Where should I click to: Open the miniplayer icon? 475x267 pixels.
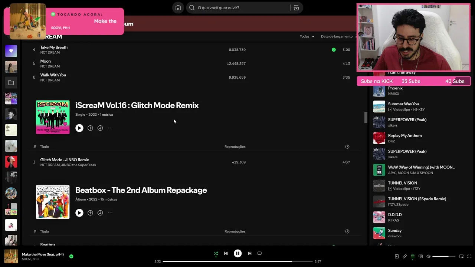pyautogui.click(x=461, y=256)
